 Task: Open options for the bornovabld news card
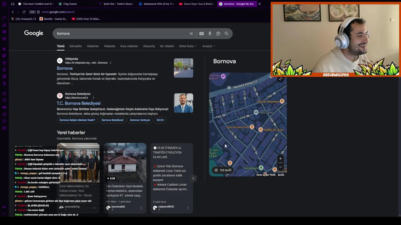(141, 208)
